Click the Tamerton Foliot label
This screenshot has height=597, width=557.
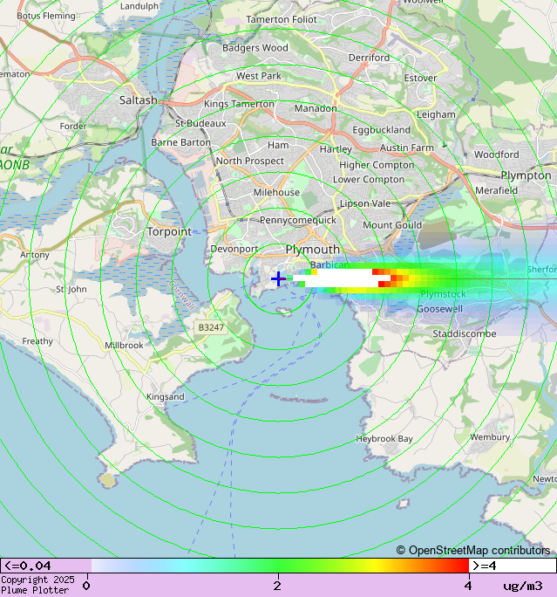coord(282,19)
